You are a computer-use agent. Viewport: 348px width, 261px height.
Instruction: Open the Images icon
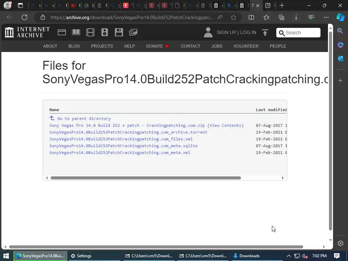point(133,32)
